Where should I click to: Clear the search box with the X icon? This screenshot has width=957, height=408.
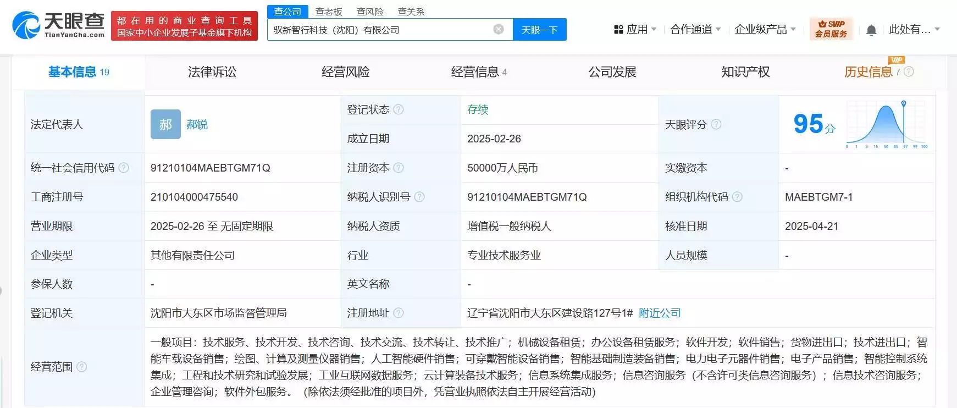coord(499,30)
